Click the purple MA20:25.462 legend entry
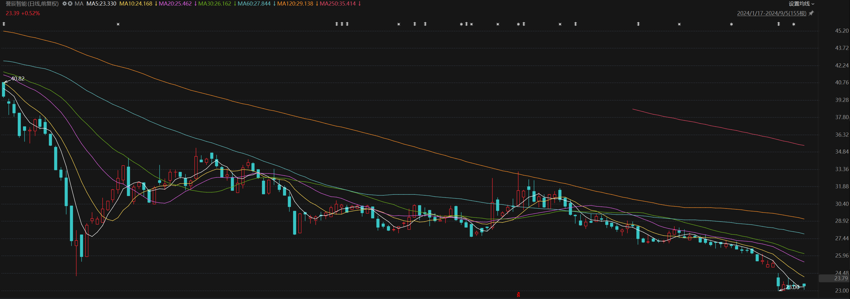 (x=175, y=4)
